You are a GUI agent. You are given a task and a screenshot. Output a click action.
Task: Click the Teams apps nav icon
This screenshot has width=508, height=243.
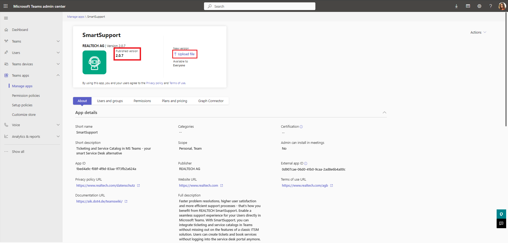click(6, 75)
